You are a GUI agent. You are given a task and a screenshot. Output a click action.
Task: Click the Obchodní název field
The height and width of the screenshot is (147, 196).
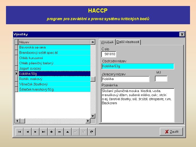138,66
